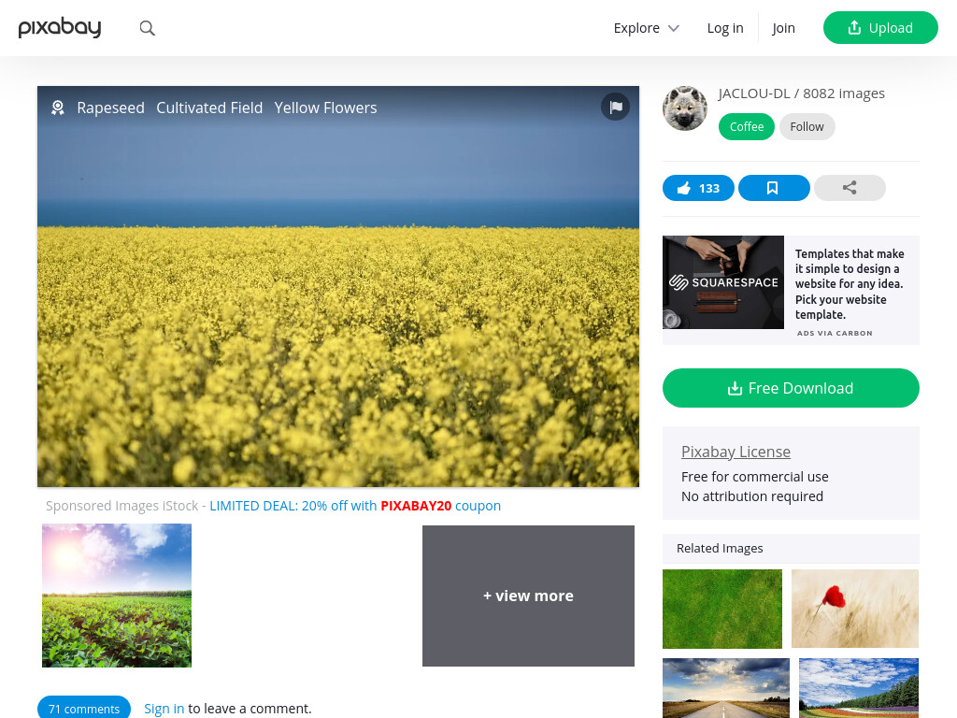This screenshot has height=718, width=957.
Task: Click 'No attribution required' text
Action: (x=752, y=496)
